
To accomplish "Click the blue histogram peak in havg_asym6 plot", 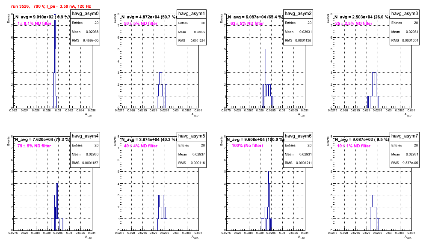I will coord(269,201).
